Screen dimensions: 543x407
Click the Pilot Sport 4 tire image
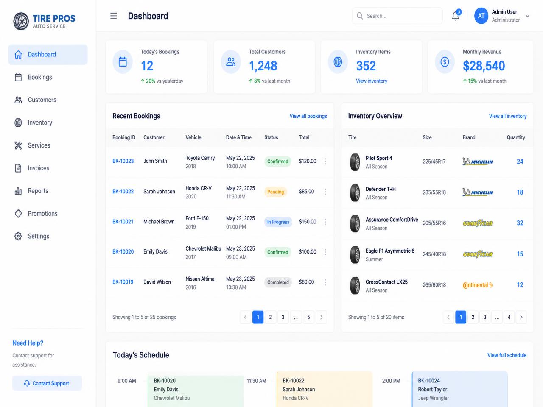point(355,162)
